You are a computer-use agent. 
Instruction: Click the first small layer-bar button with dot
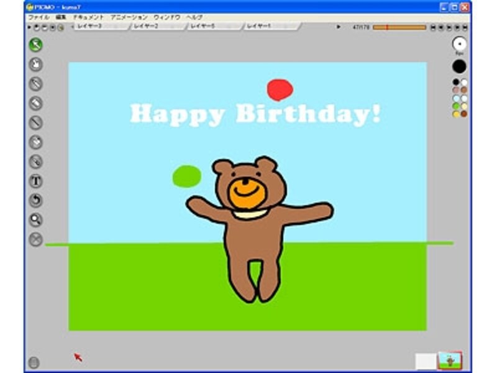click(x=37, y=27)
